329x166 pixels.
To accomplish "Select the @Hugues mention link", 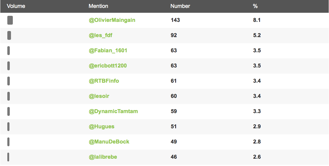I will point(102,126).
